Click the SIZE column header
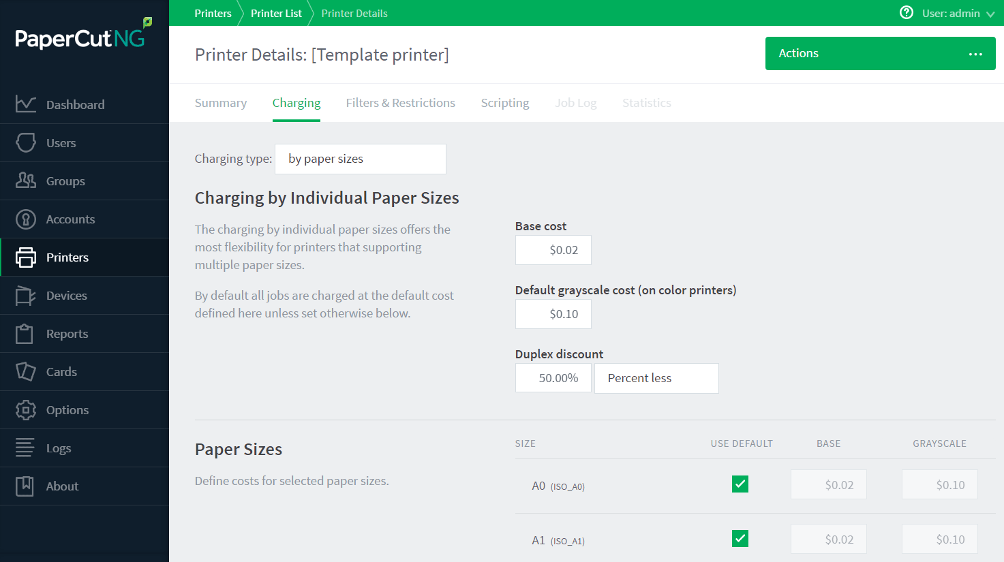The image size is (1004, 562). pyautogui.click(x=526, y=443)
